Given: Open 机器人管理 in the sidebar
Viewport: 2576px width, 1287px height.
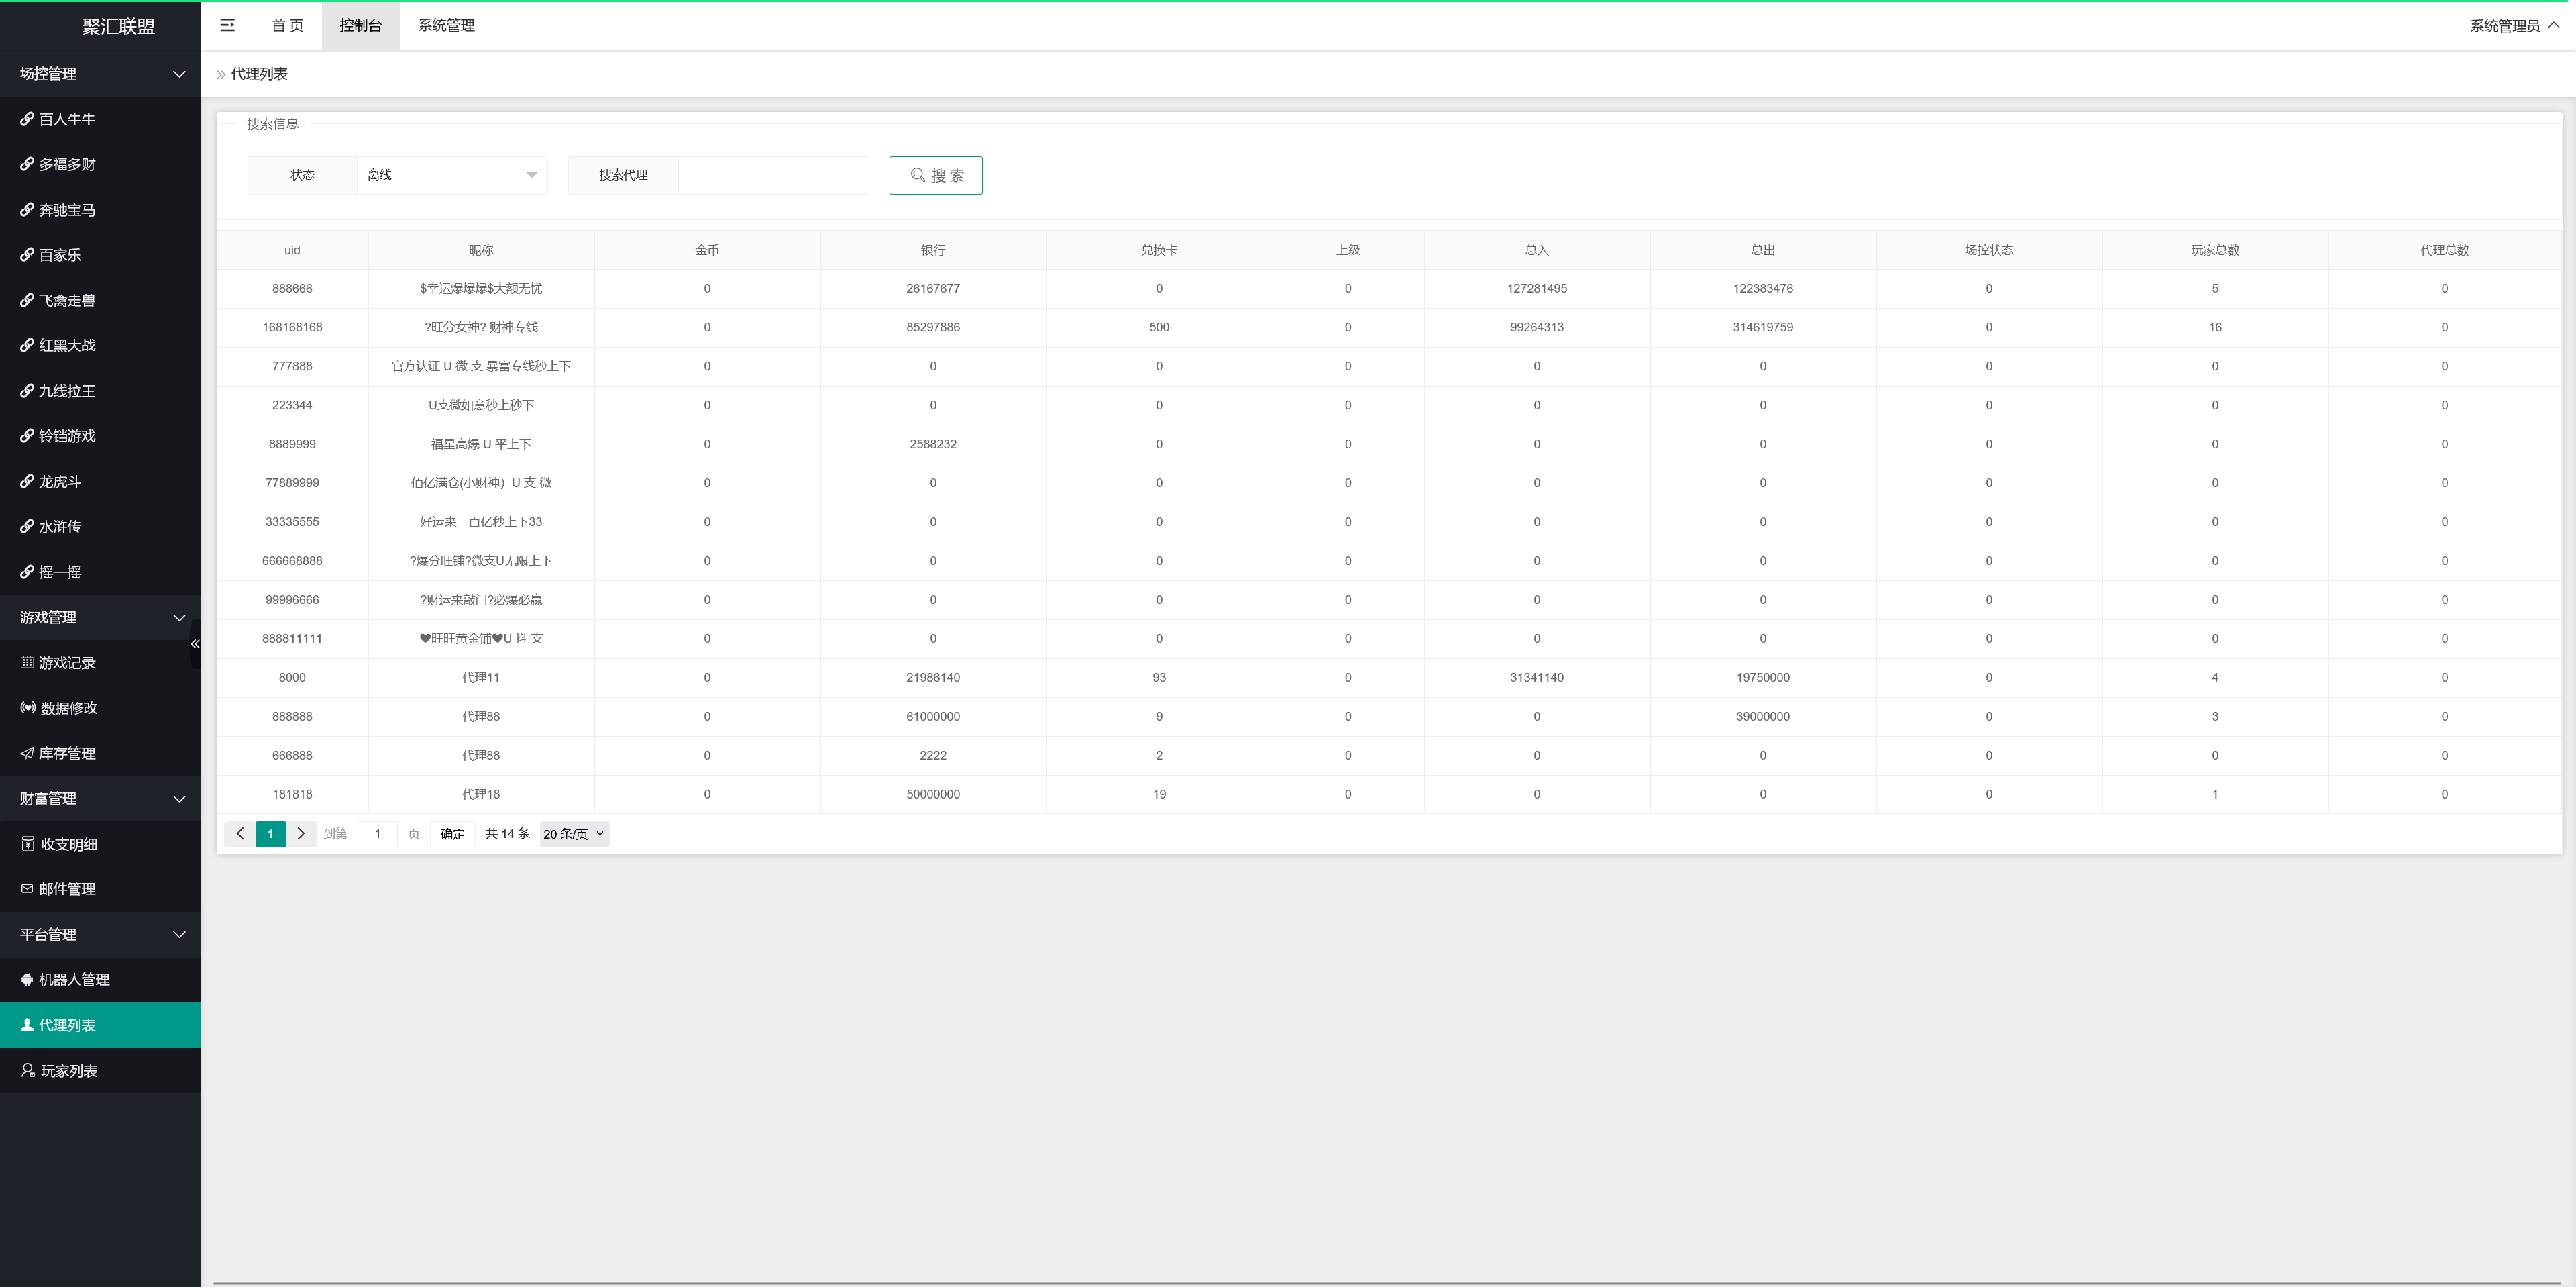Looking at the screenshot, I should tap(73, 980).
